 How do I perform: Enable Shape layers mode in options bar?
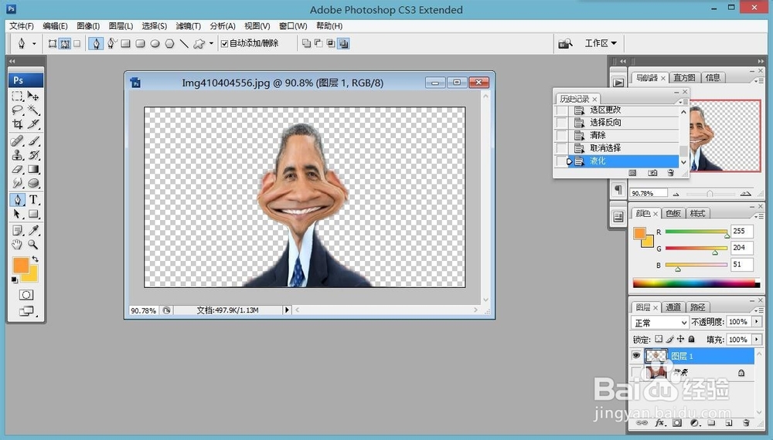[53, 44]
